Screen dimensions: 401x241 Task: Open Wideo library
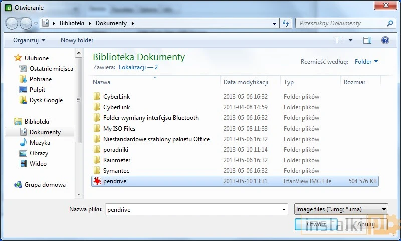38,164
